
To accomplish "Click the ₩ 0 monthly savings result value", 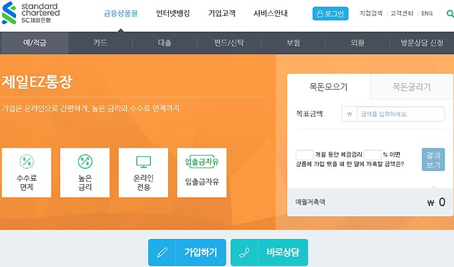I will [437, 202].
